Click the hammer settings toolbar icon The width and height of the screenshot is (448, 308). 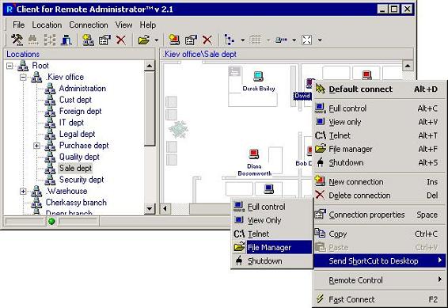click(x=17, y=40)
